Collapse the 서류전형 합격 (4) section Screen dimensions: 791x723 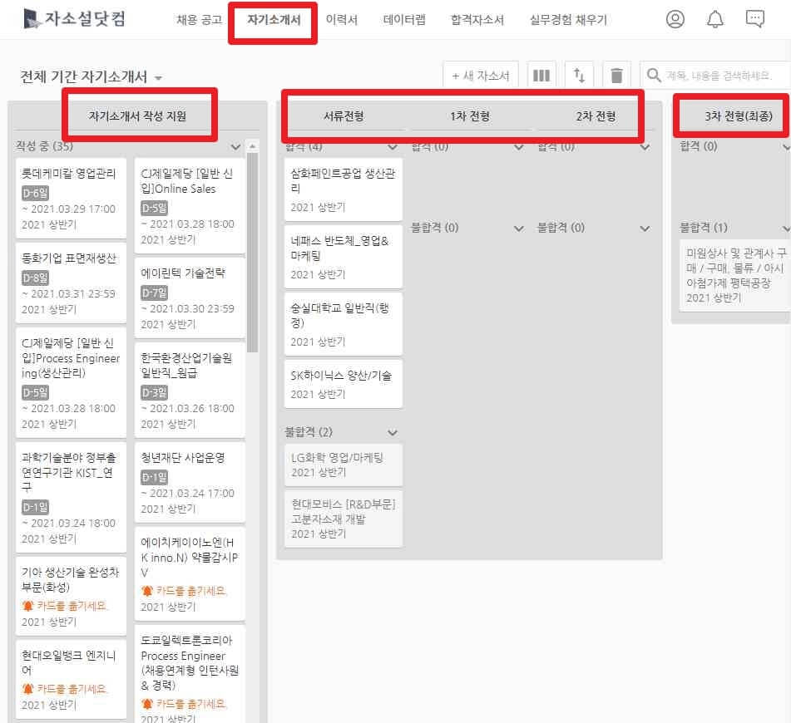393,147
